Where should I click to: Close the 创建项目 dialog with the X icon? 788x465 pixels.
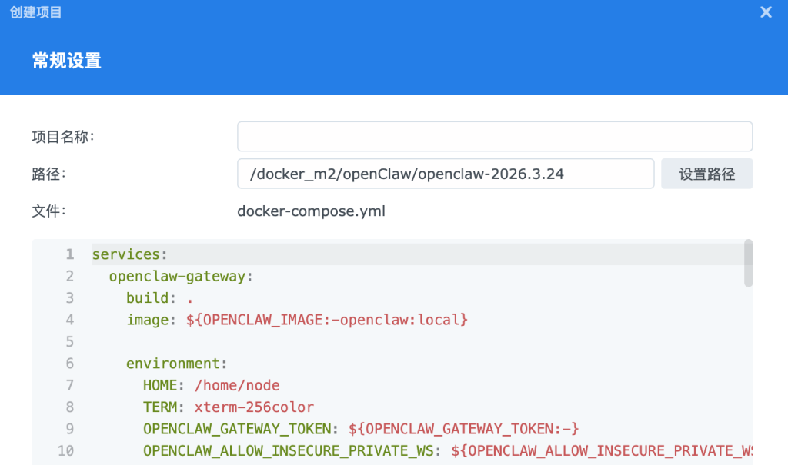click(x=765, y=12)
